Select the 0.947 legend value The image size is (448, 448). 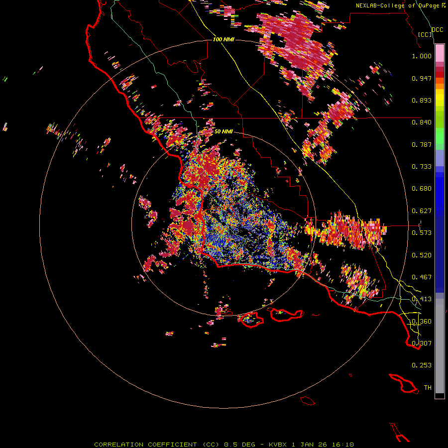(x=422, y=78)
